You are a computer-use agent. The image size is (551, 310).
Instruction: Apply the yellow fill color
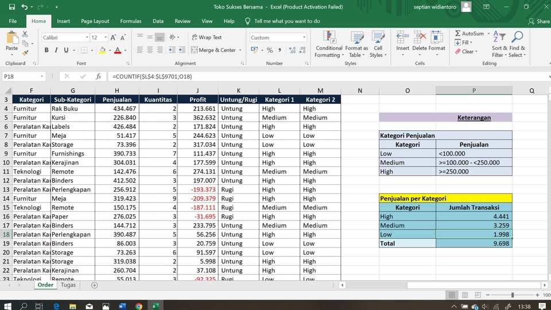[102, 51]
